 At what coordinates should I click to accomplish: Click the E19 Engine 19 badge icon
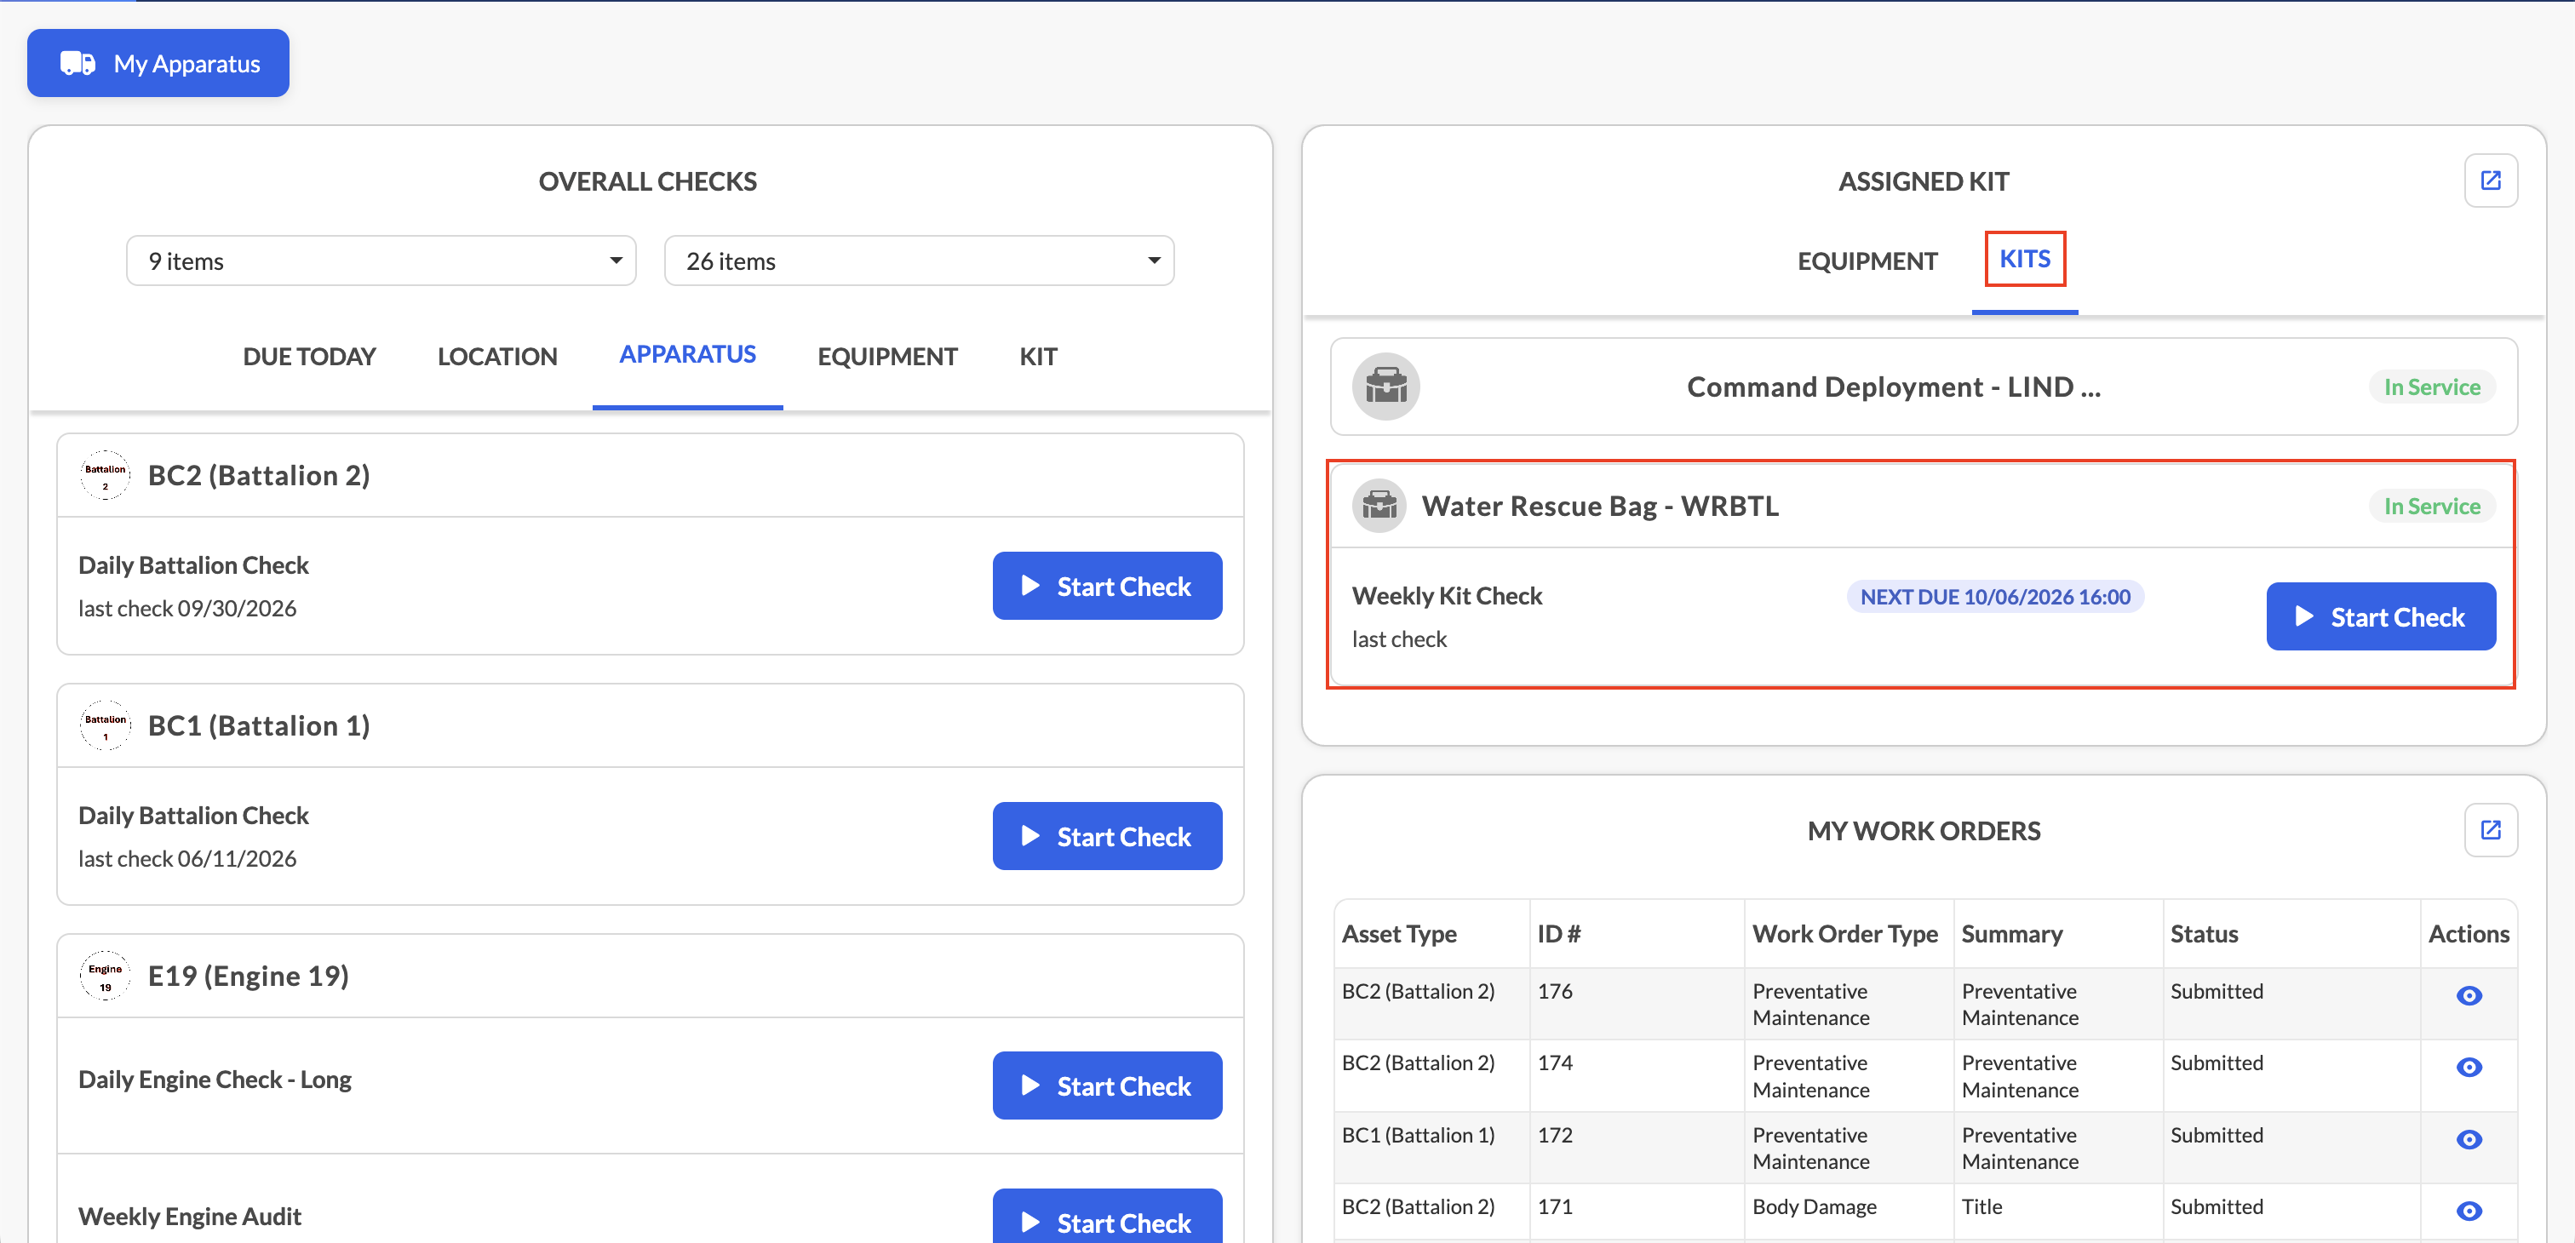pos(105,977)
